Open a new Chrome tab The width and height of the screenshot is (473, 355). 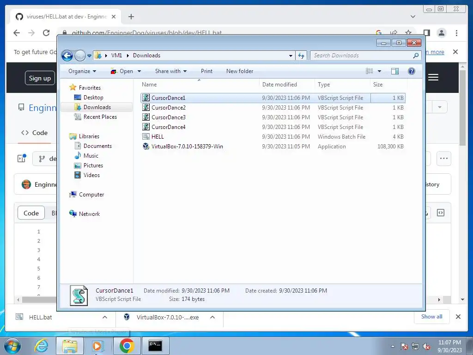coord(131,17)
